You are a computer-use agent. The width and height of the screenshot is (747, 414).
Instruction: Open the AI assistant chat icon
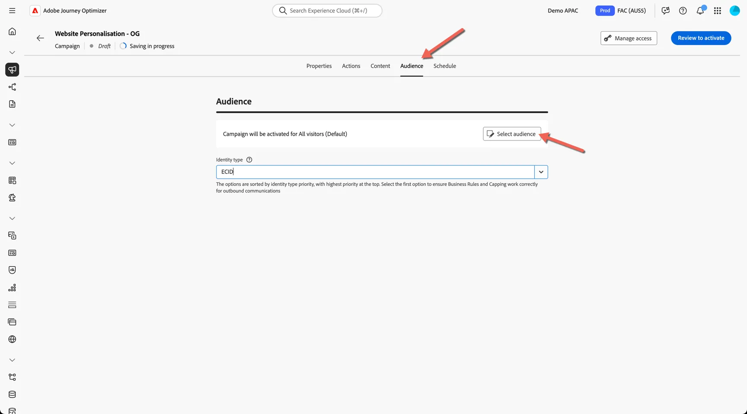(x=666, y=10)
